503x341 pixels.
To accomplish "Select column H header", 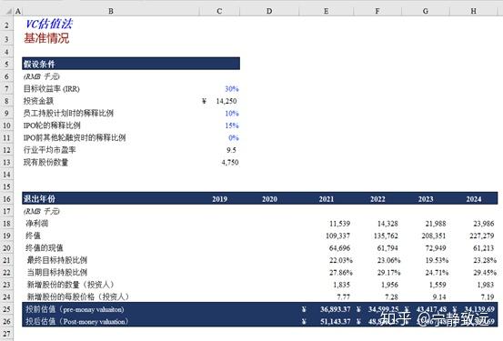I will pos(474,11).
